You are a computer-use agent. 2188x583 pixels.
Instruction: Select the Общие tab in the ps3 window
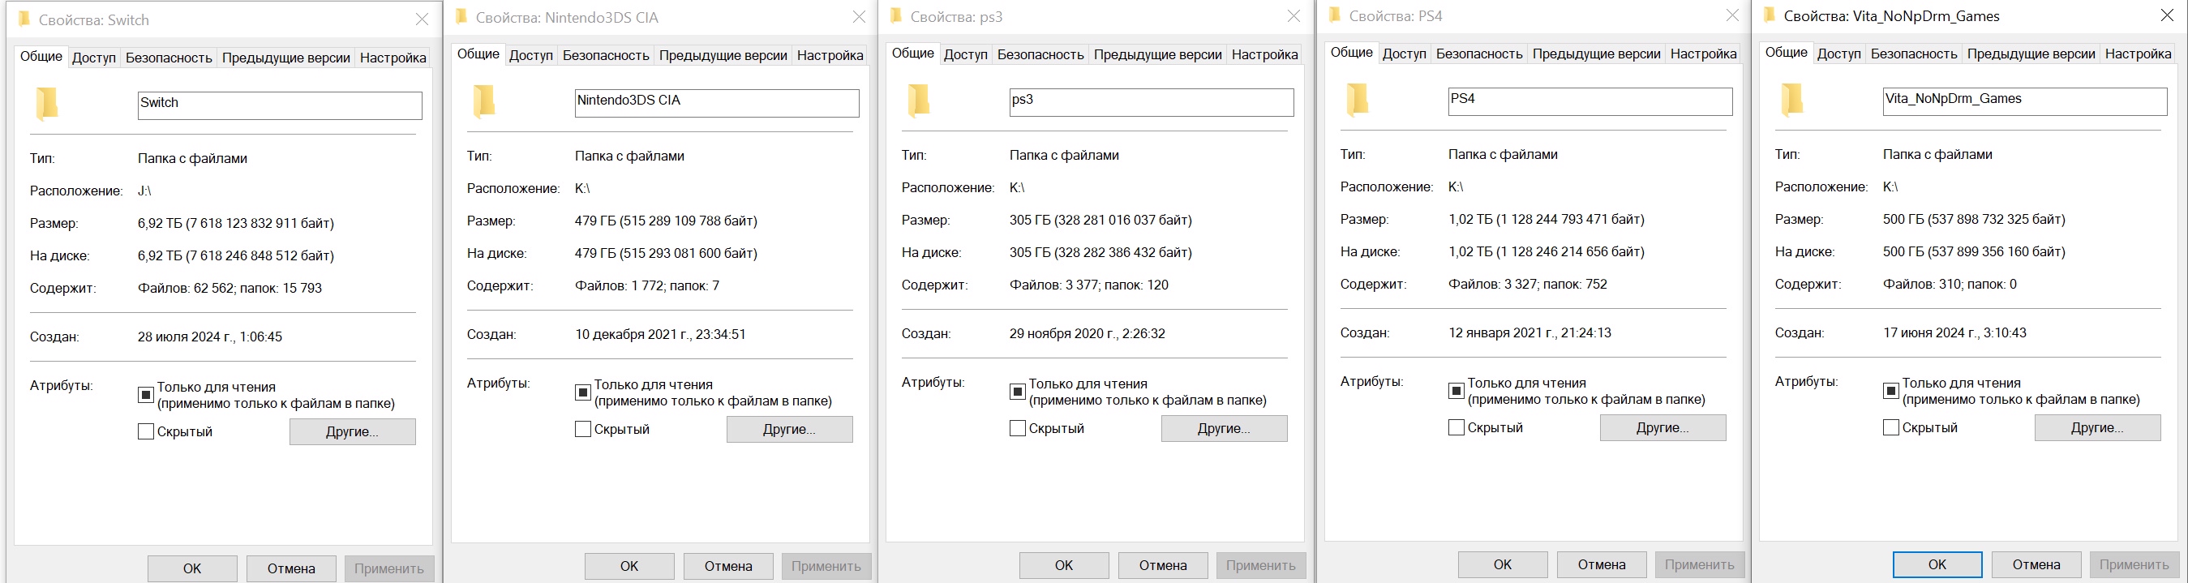912,53
